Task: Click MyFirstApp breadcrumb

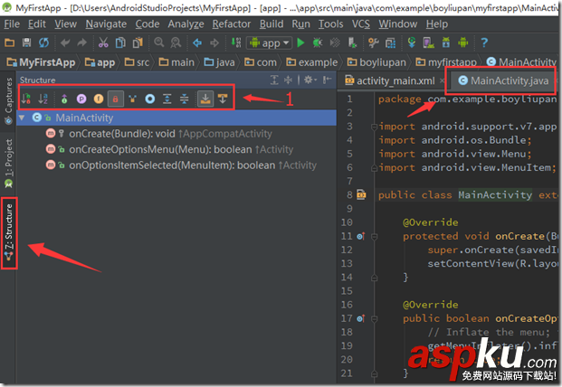Action: [x=42, y=62]
